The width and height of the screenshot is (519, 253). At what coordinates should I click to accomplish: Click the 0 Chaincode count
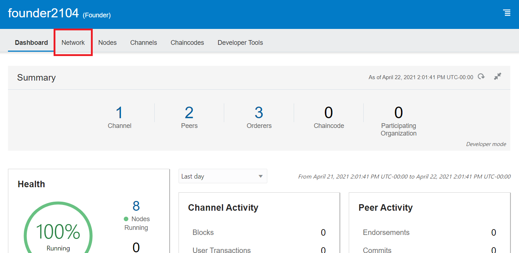(x=328, y=113)
